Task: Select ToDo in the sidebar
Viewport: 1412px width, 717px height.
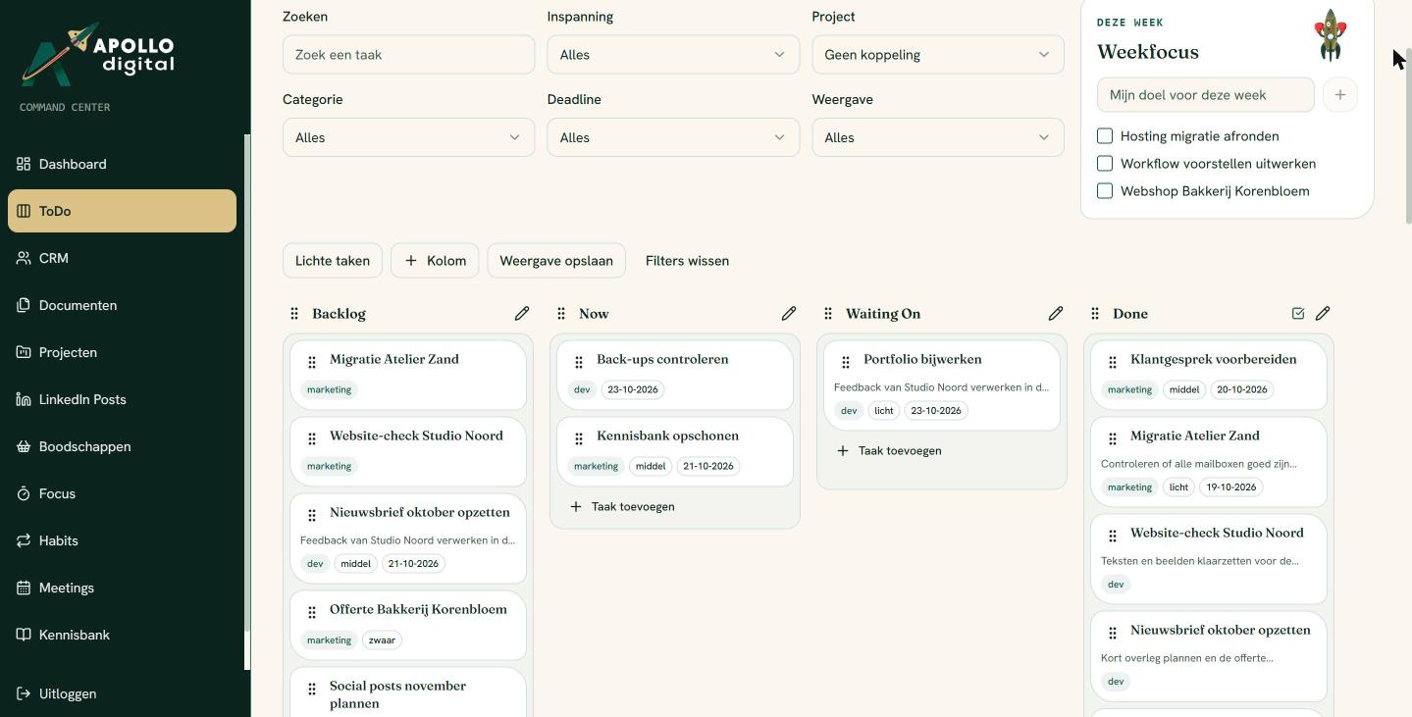Action: point(122,211)
